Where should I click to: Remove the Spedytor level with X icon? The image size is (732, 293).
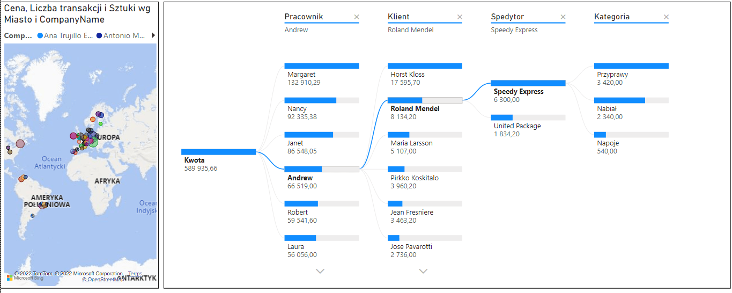click(563, 17)
